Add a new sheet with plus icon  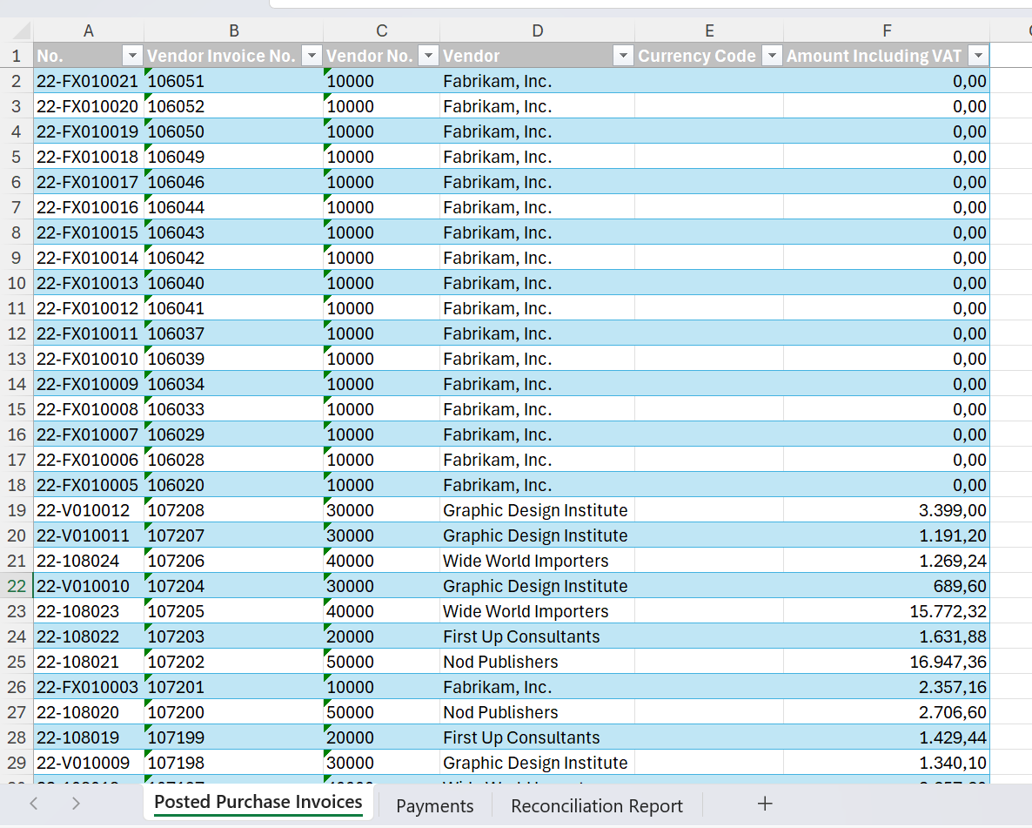[x=764, y=804]
